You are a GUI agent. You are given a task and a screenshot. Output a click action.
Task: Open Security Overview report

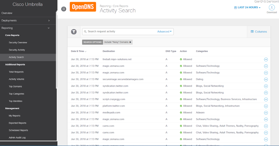click(x=18, y=43)
